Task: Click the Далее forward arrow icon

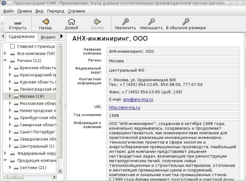Action: tap(97, 22)
